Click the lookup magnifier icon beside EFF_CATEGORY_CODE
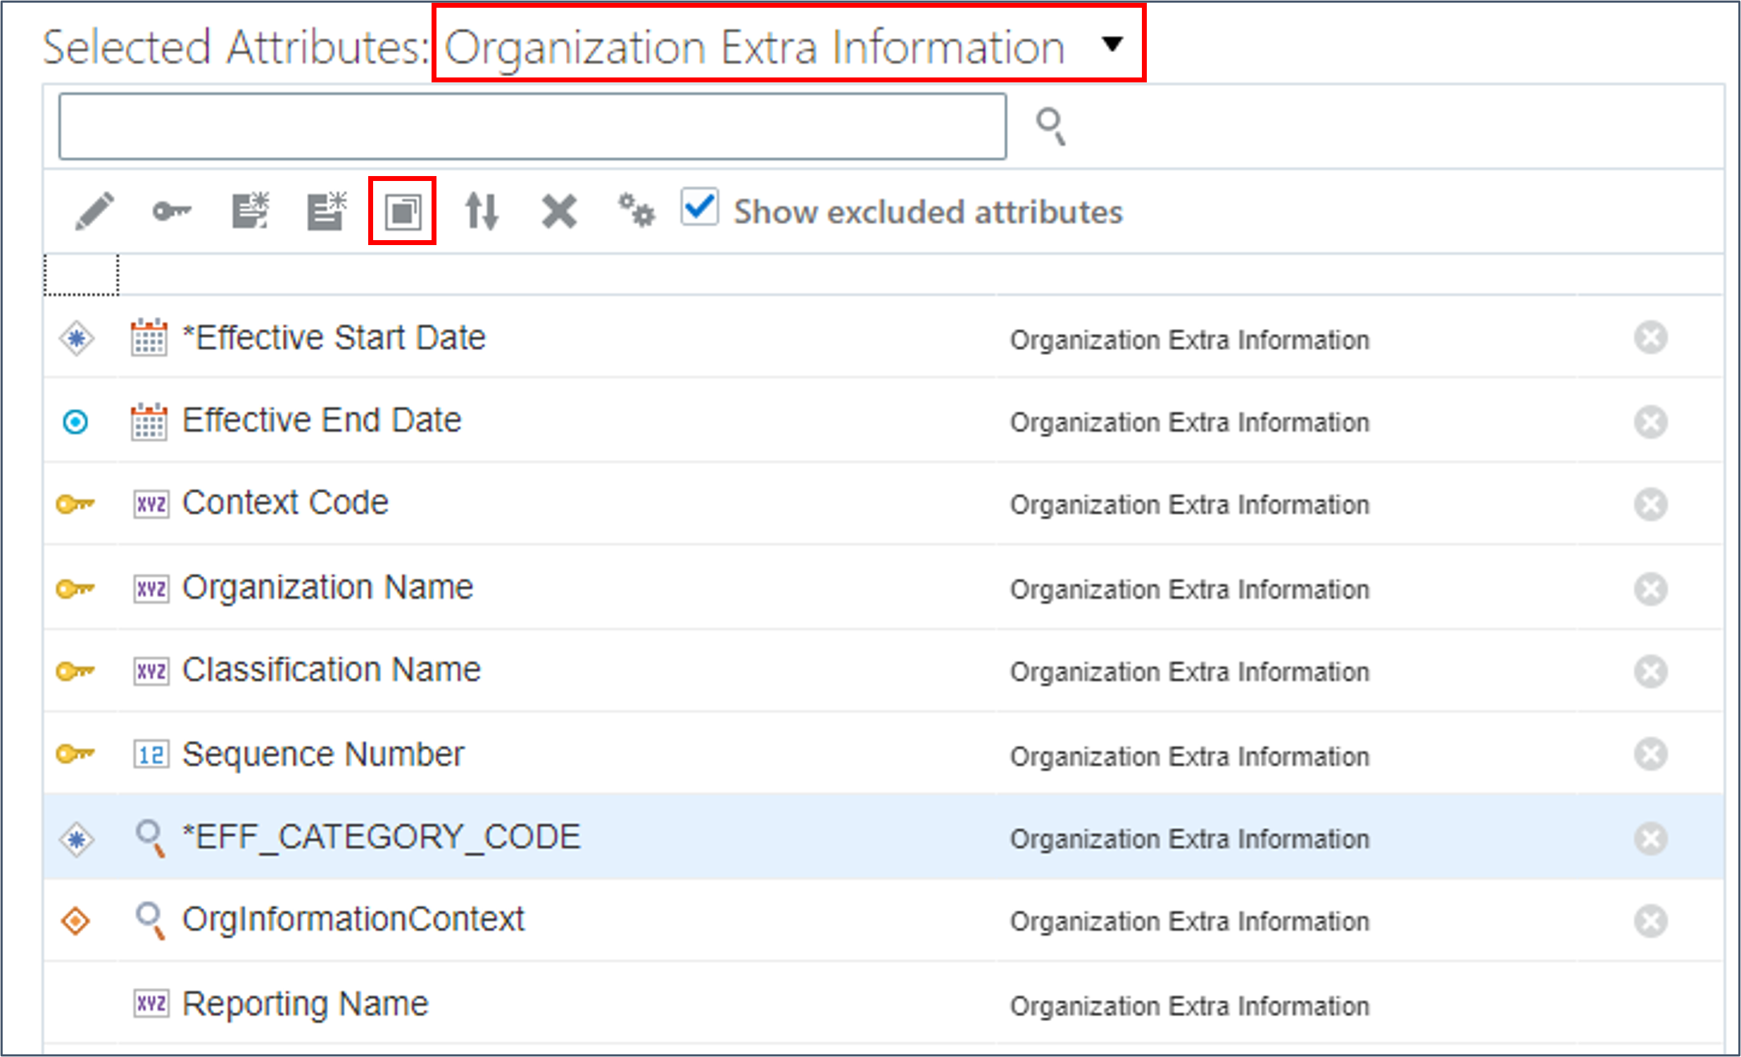The image size is (1741, 1057). click(150, 837)
